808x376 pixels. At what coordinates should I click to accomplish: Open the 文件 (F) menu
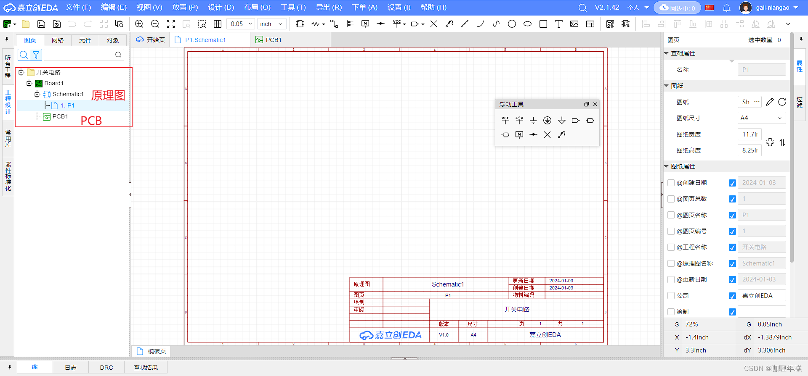78,8
